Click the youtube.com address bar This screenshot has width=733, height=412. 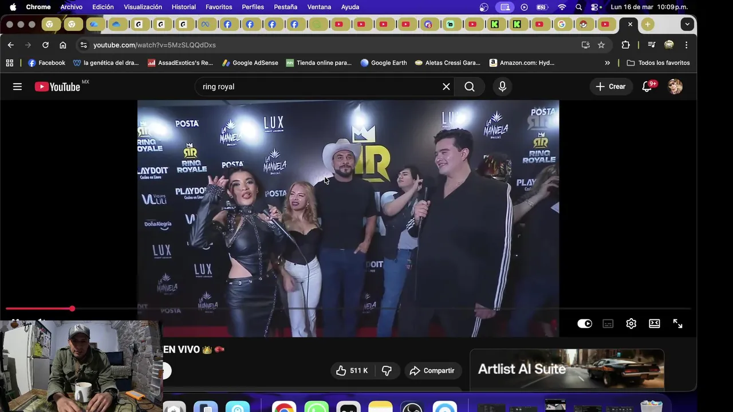coord(155,45)
